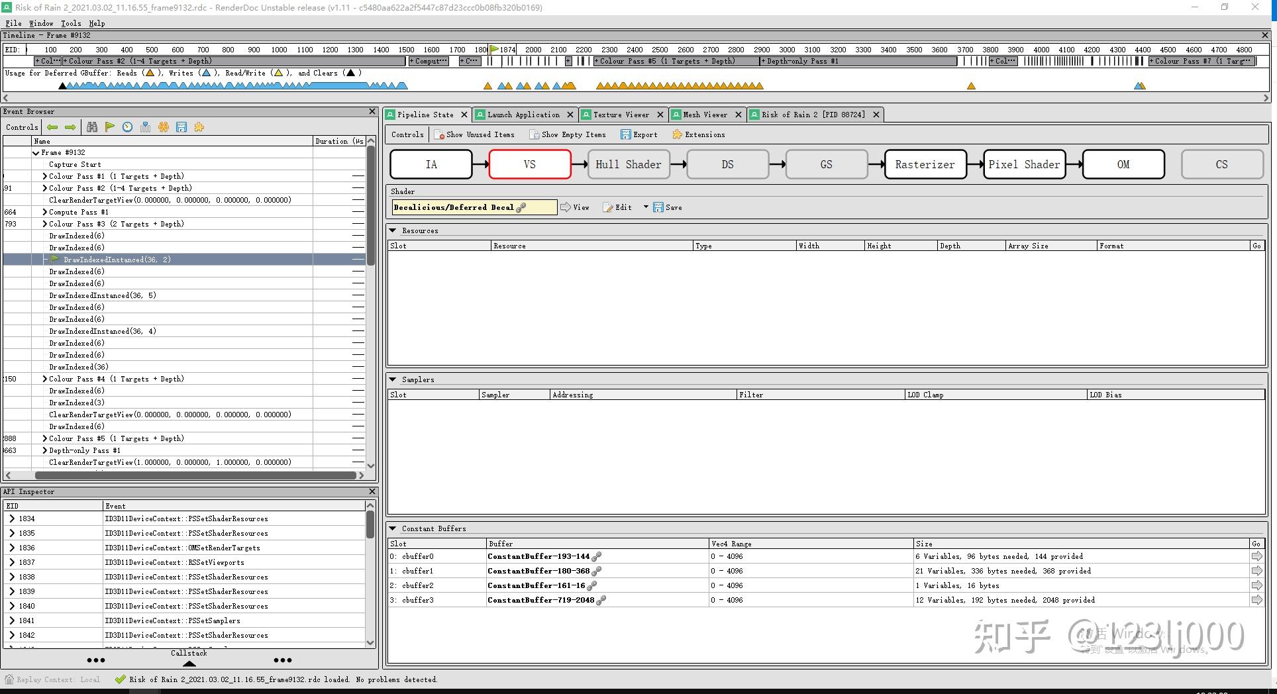Click go arrow for cbuffer0 row
Image resolution: width=1277 pixels, height=694 pixels.
click(x=1256, y=557)
